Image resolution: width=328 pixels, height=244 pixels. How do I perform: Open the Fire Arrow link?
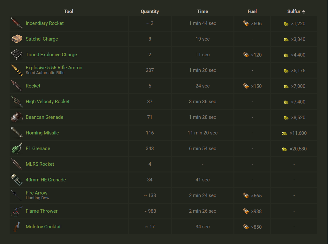36,193
